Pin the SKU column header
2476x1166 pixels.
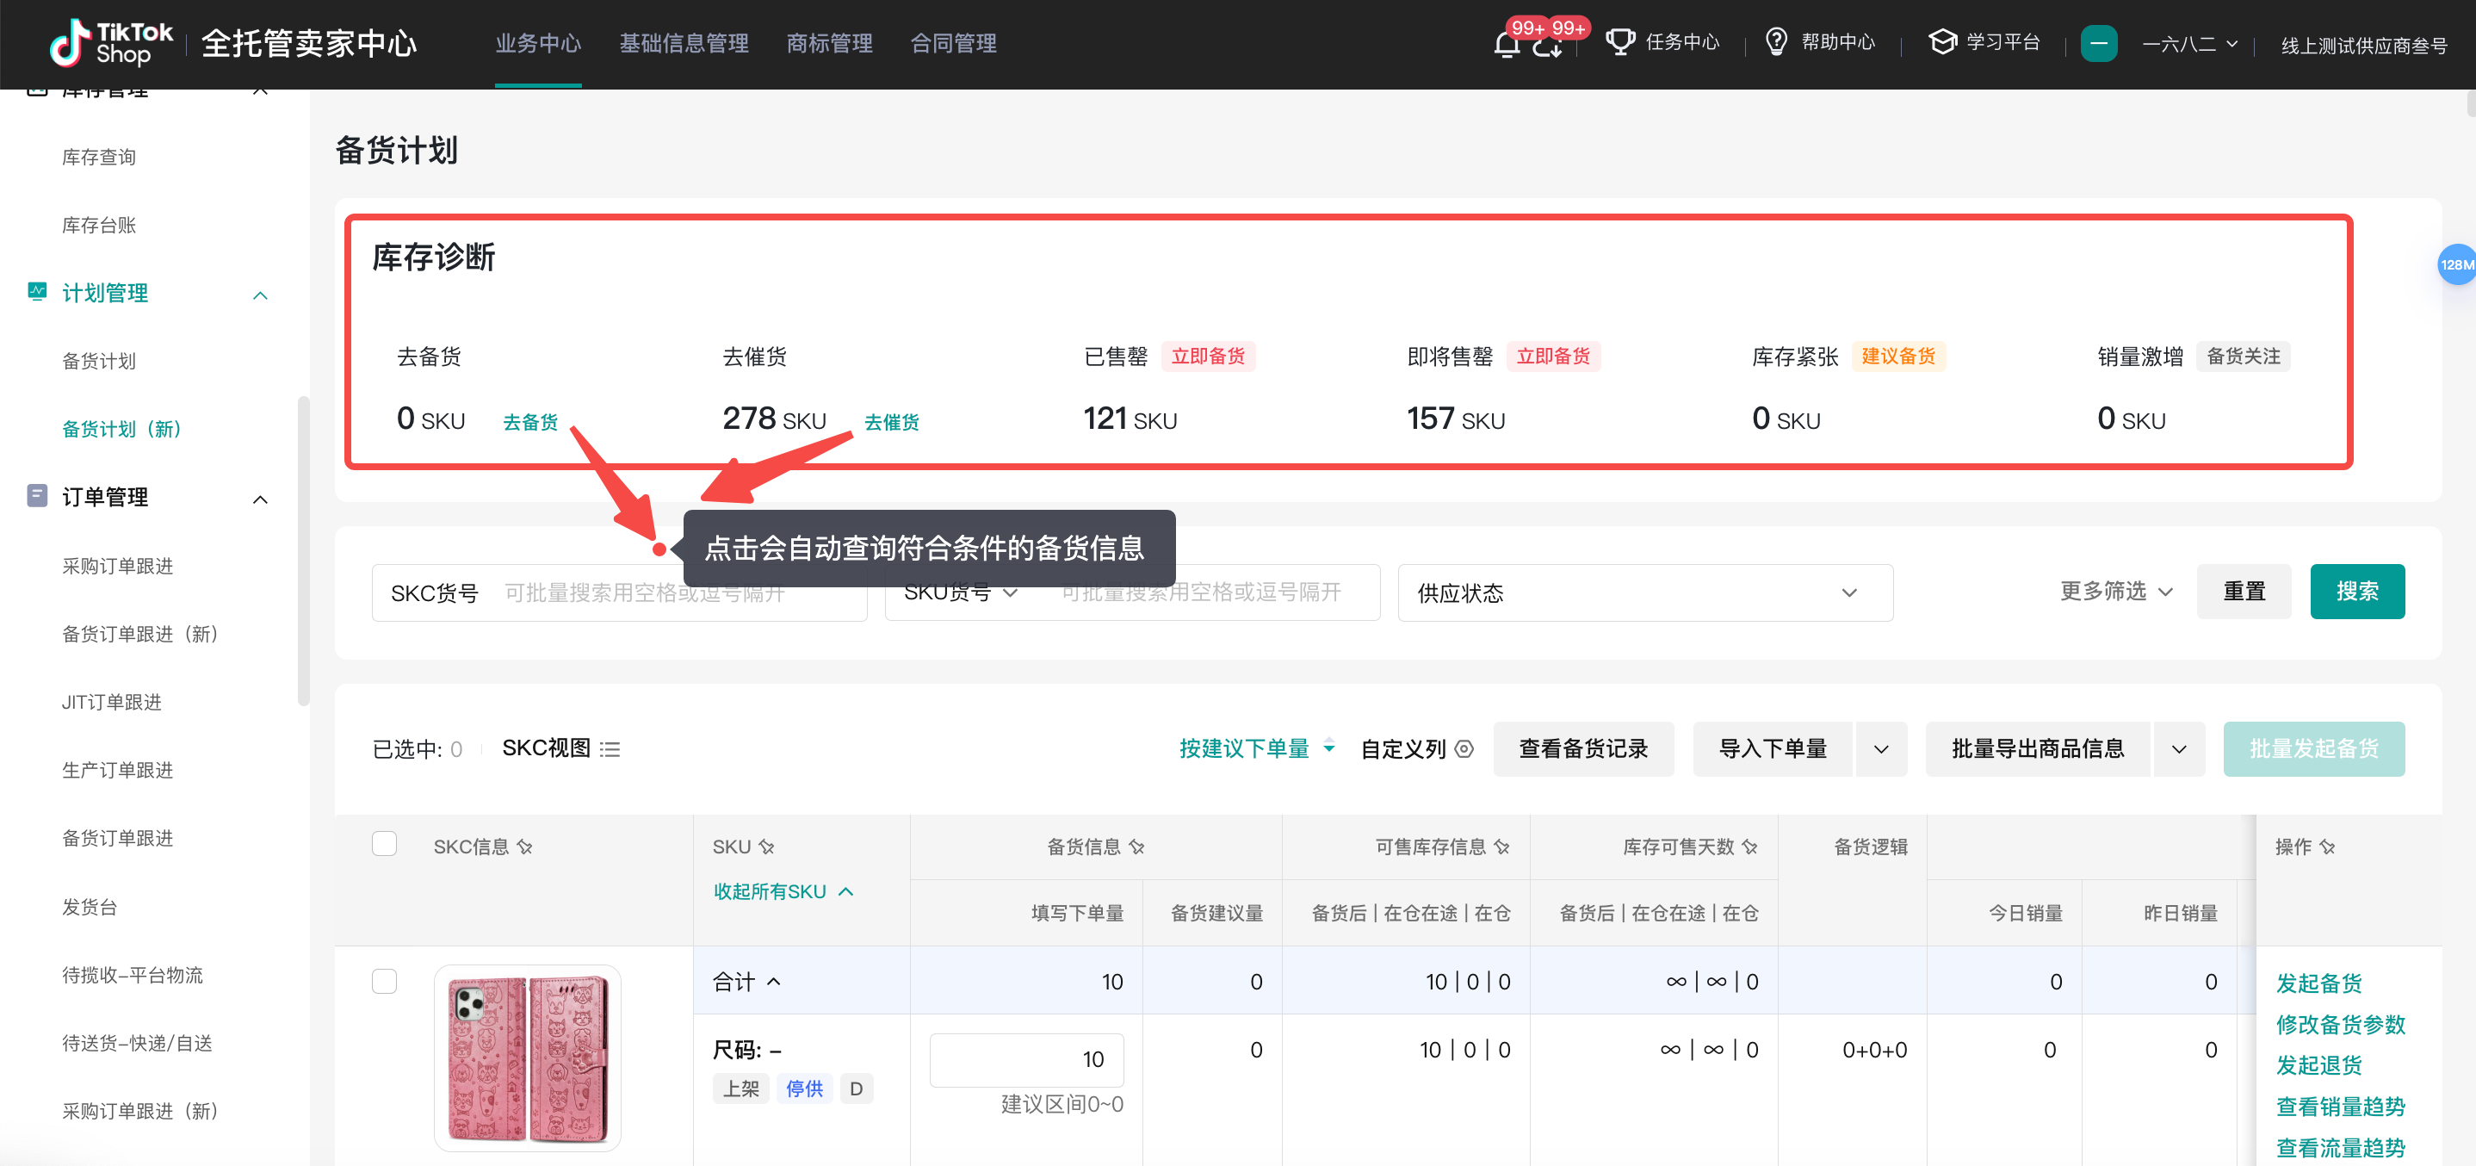(766, 847)
